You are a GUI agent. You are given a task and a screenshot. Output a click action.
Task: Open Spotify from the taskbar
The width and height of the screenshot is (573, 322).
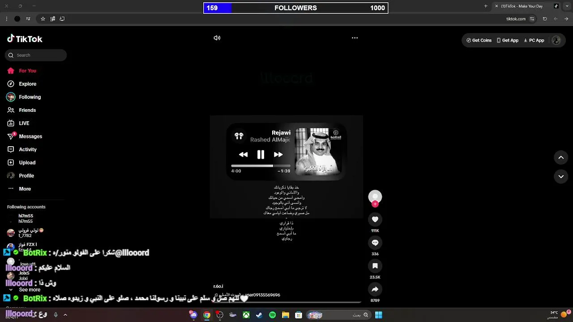coord(273,315)
